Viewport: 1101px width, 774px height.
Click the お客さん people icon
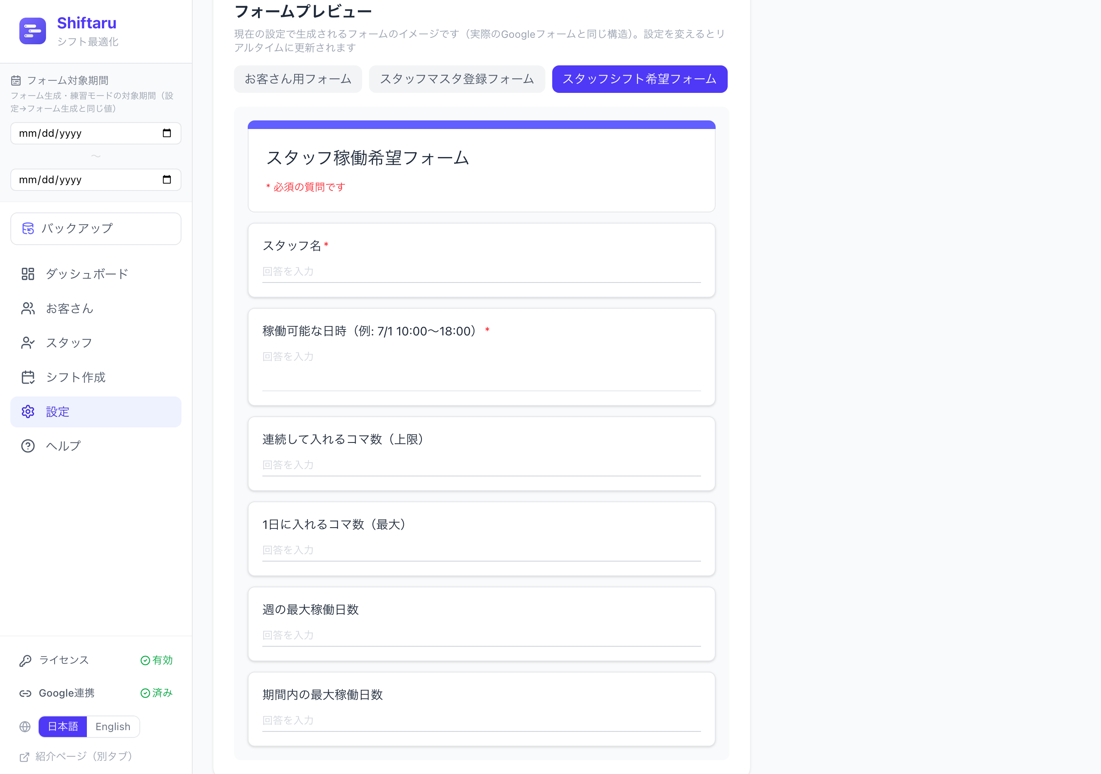(x=28, y=308)
